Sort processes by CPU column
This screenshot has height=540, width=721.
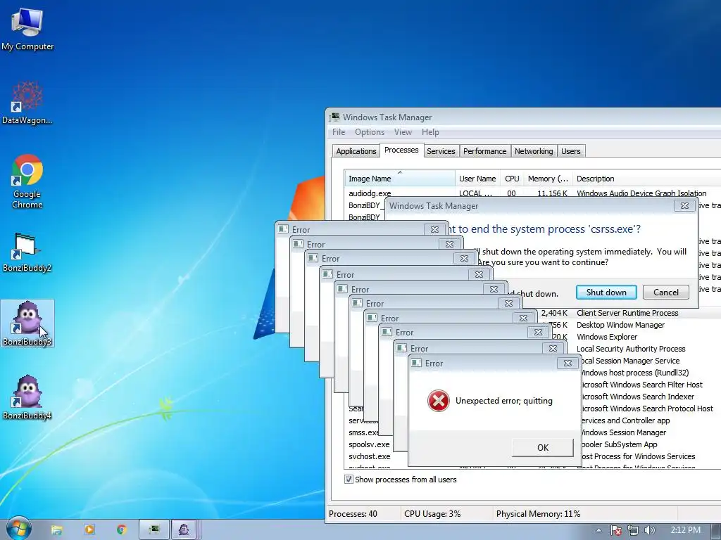click(x=512, y=179)
